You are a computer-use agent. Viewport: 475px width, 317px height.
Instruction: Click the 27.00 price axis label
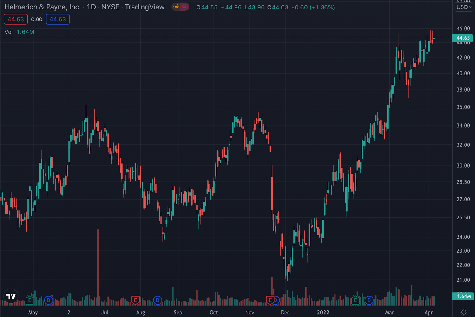point(463,199)
